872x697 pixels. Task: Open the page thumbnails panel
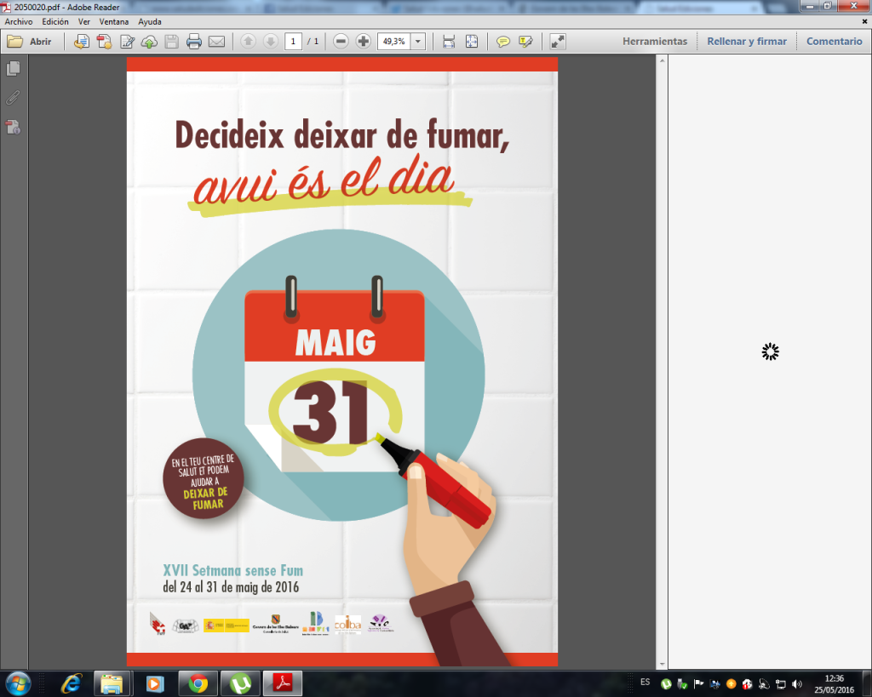pyautogui.click(x=13, y=69)
